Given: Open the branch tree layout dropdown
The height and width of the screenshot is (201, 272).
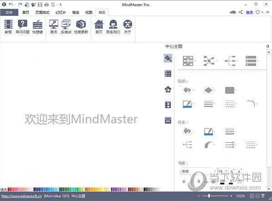Looking at the screenshot, I should click(x=231, y=61).
